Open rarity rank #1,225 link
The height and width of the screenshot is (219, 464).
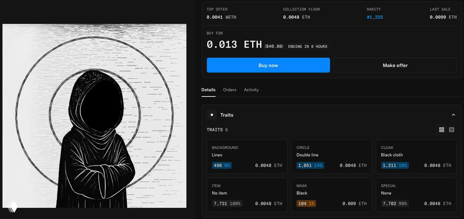click(375, 17)
